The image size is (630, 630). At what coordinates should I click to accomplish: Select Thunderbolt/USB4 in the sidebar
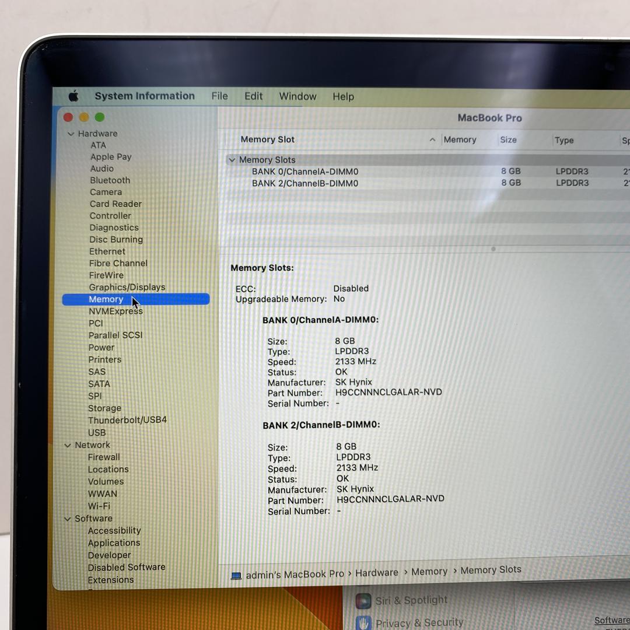point(127,420)
